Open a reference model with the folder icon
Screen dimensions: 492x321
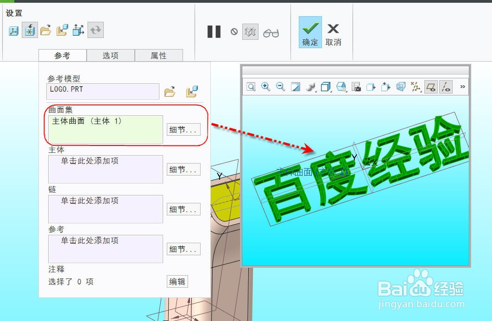[x=170, y=91]
